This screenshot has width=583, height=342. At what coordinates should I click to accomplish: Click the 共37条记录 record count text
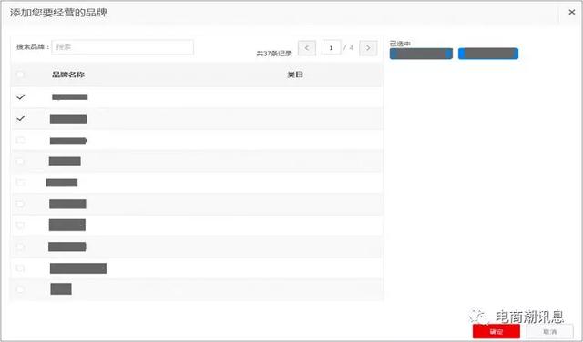coord(274,54)
